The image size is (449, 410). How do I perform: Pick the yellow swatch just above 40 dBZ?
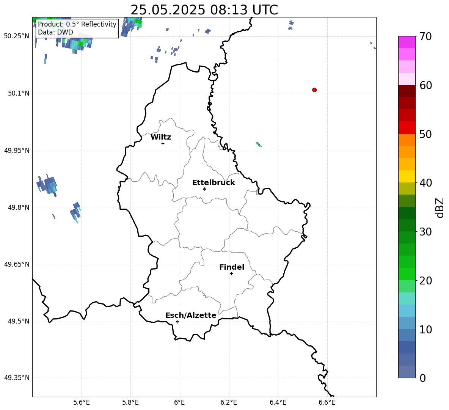click(407, 176)
